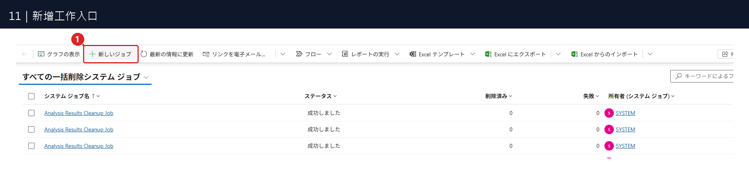Export data with Excel にエクスポート

tap(516, 54)
